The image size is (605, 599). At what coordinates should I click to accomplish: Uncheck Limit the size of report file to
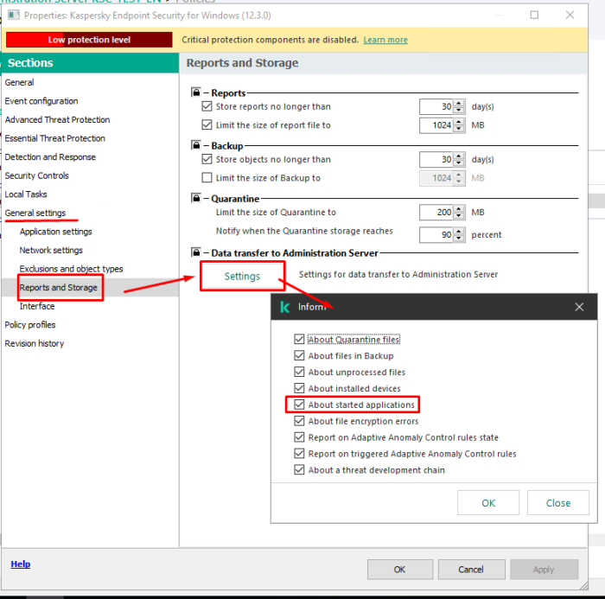[x=207, y=124]
